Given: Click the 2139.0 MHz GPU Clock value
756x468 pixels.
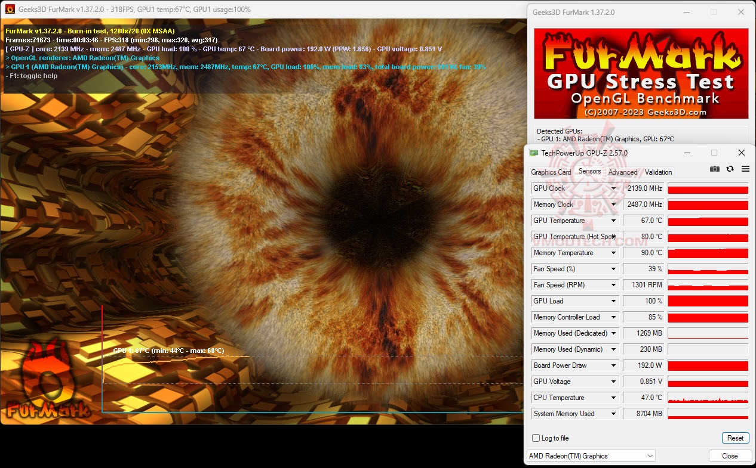Looking at the screenshot, I should click(x=644, y=188).
